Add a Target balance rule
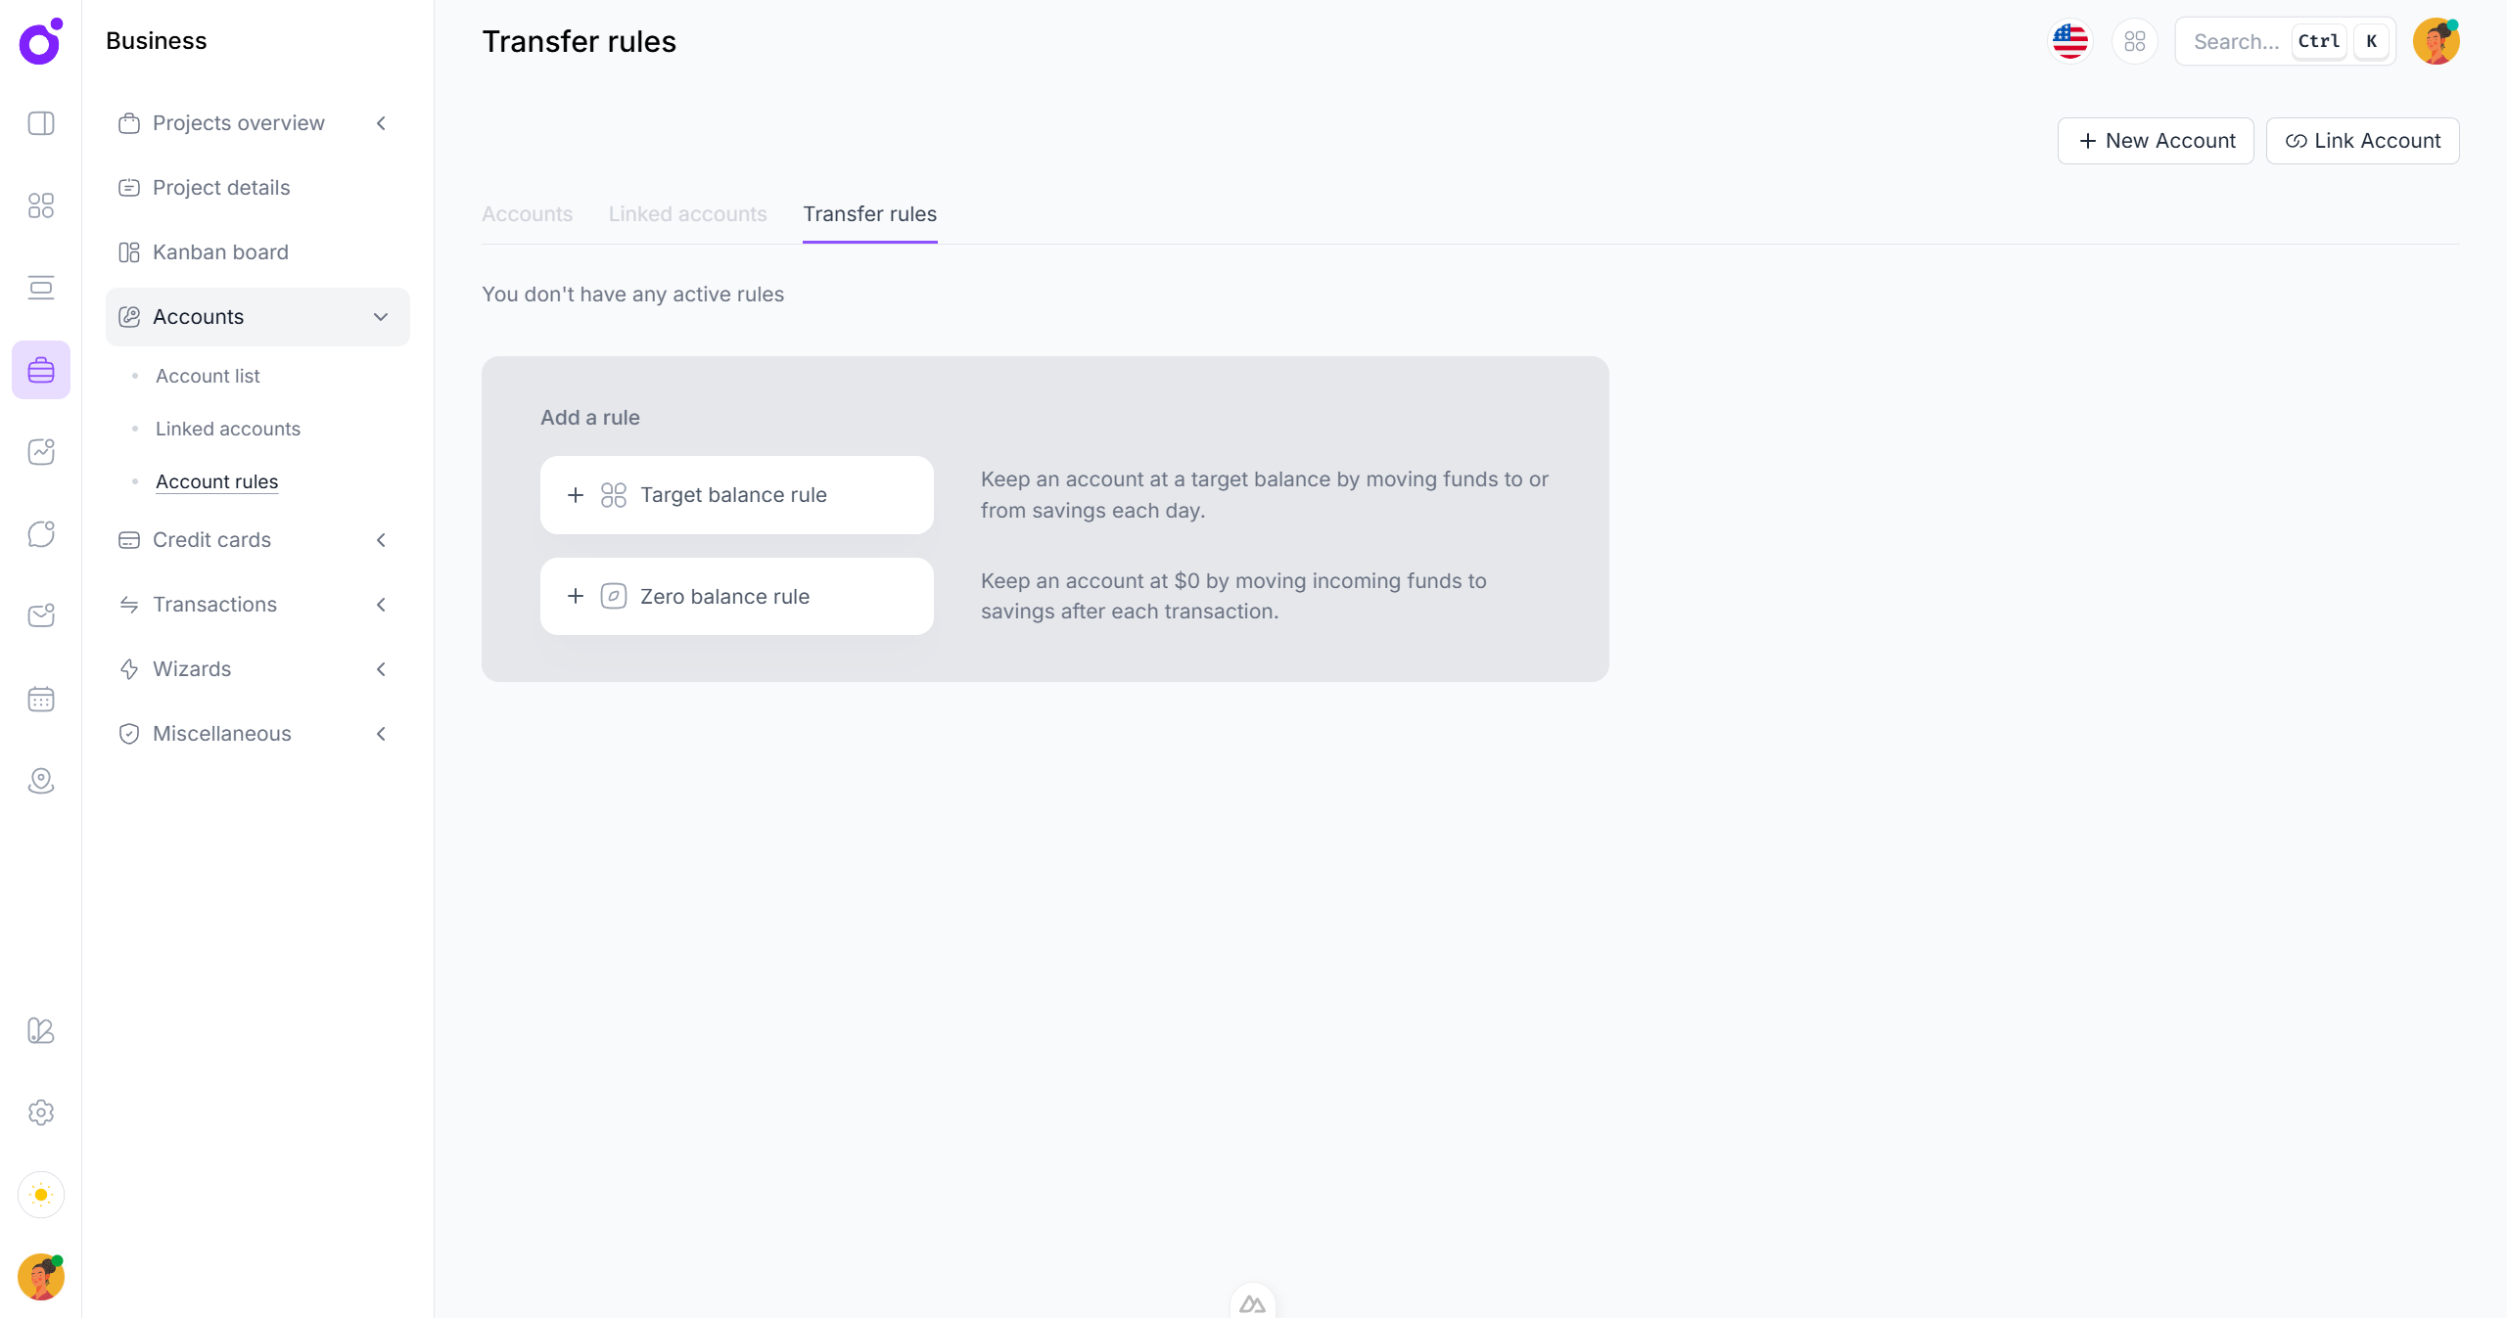This screenshot has height=1318, width=2507. tap(736, 495)
